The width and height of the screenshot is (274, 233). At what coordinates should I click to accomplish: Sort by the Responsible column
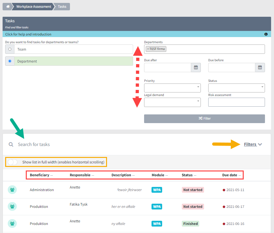[x=82, y=175]
